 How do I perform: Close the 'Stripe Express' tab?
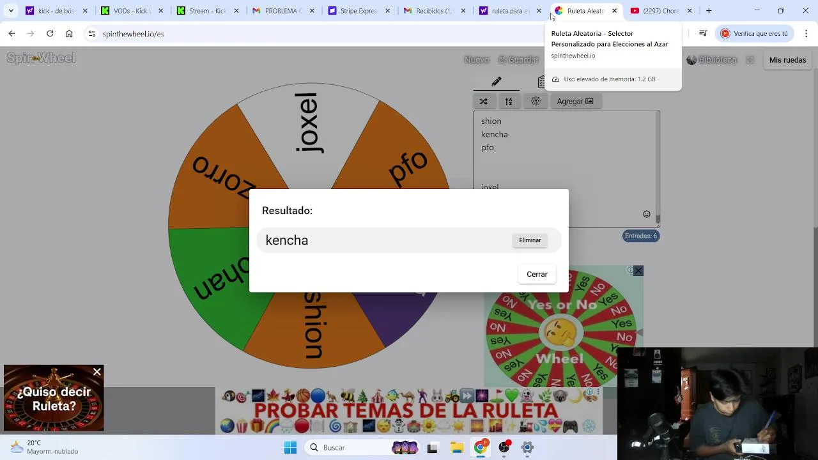tap(387, 11)
